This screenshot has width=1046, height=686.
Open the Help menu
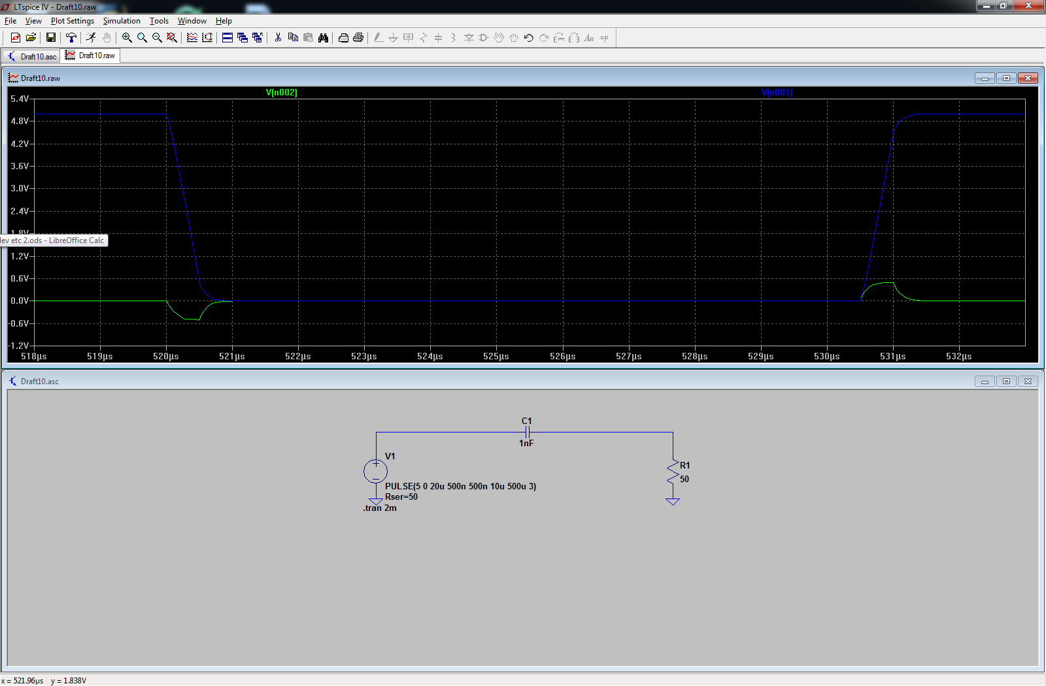tap(224, 21)
